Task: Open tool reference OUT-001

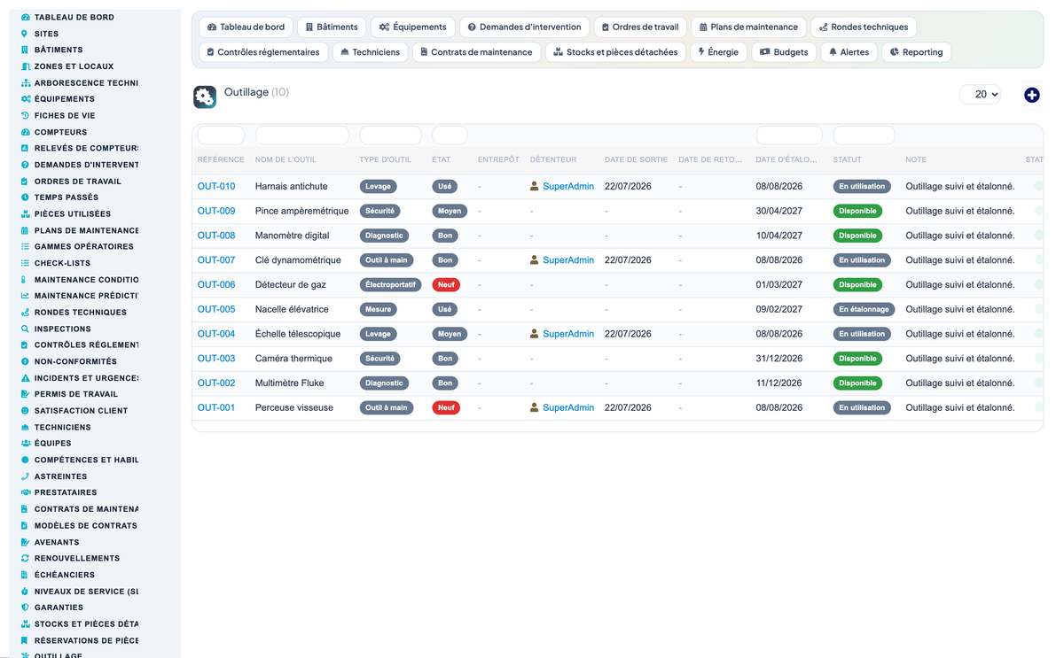Action: coord(216,407)
